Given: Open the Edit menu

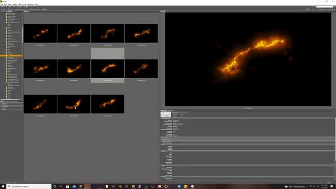Looking at the screenshot, I should 5,4.
